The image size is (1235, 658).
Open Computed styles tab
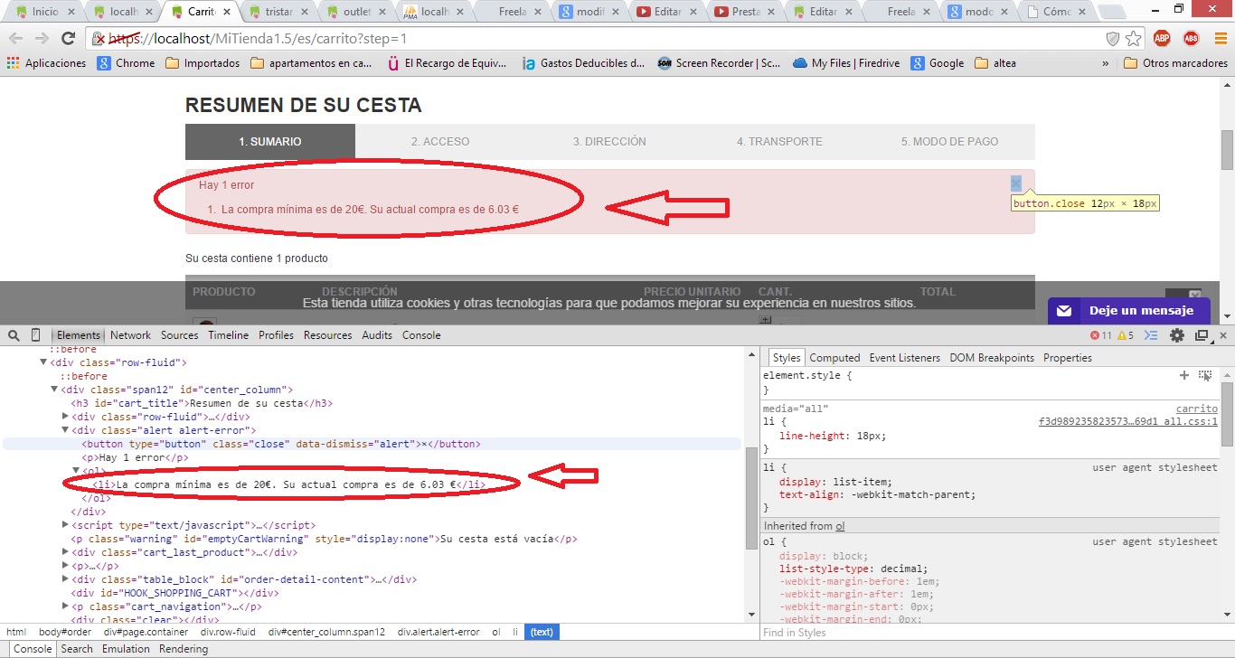[x=834, y=358]
